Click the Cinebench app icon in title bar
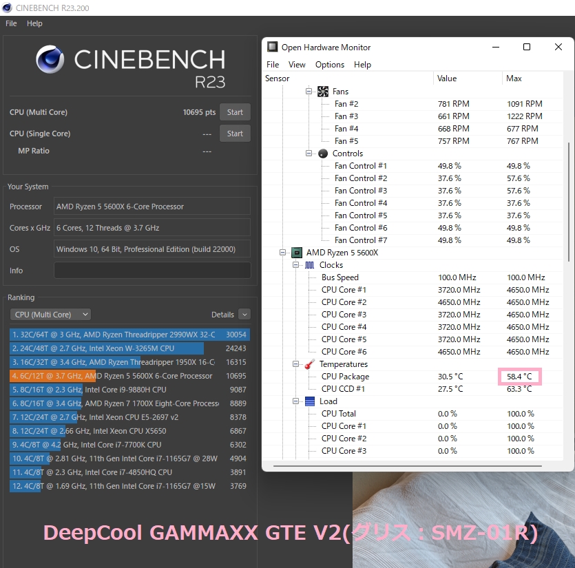The image size is (575, 568). (x=7, y=8)
